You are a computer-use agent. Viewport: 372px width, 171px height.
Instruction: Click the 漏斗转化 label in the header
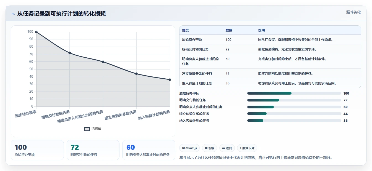tap(353, 12)
